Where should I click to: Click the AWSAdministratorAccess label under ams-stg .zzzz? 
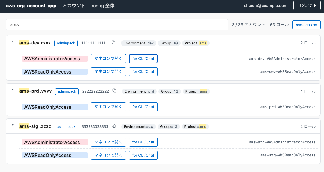pos(55,142)
